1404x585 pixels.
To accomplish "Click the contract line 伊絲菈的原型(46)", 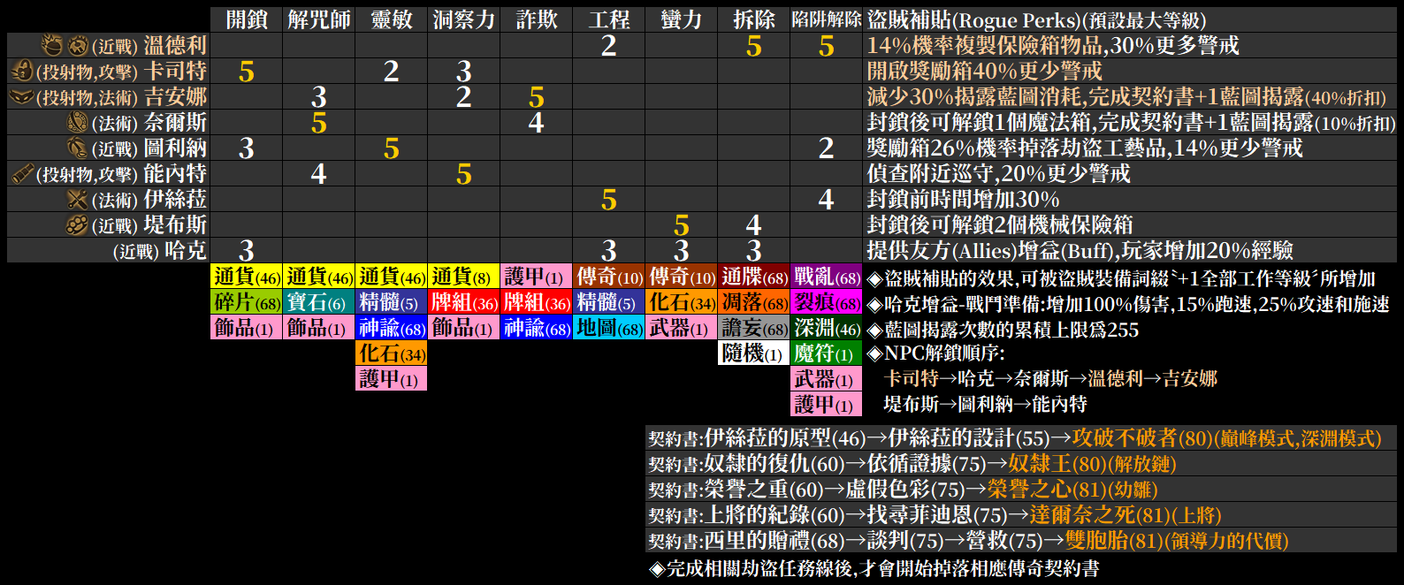I will point(1014,438).
